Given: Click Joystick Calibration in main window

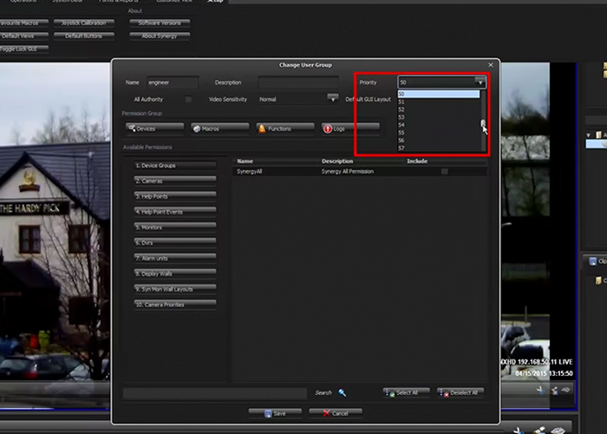Looking at the screenshot, I should click(x=84, y=23).
